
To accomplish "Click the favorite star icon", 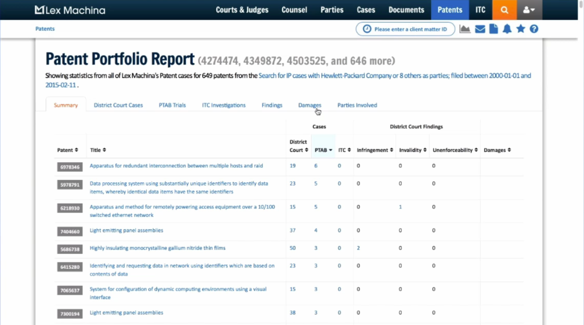I will [x=521, y=29].
